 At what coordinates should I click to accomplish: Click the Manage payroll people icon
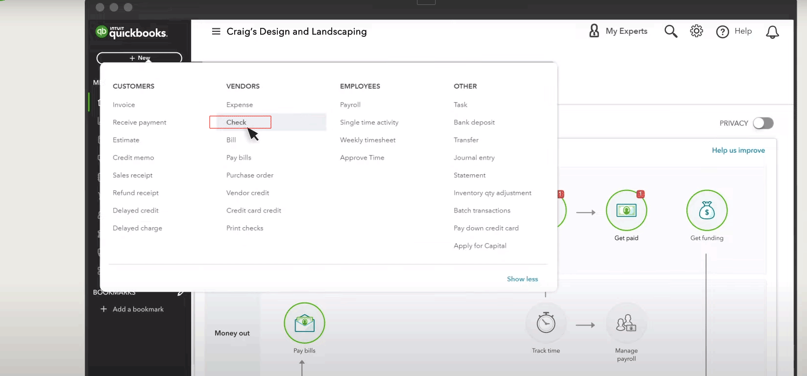626,323
